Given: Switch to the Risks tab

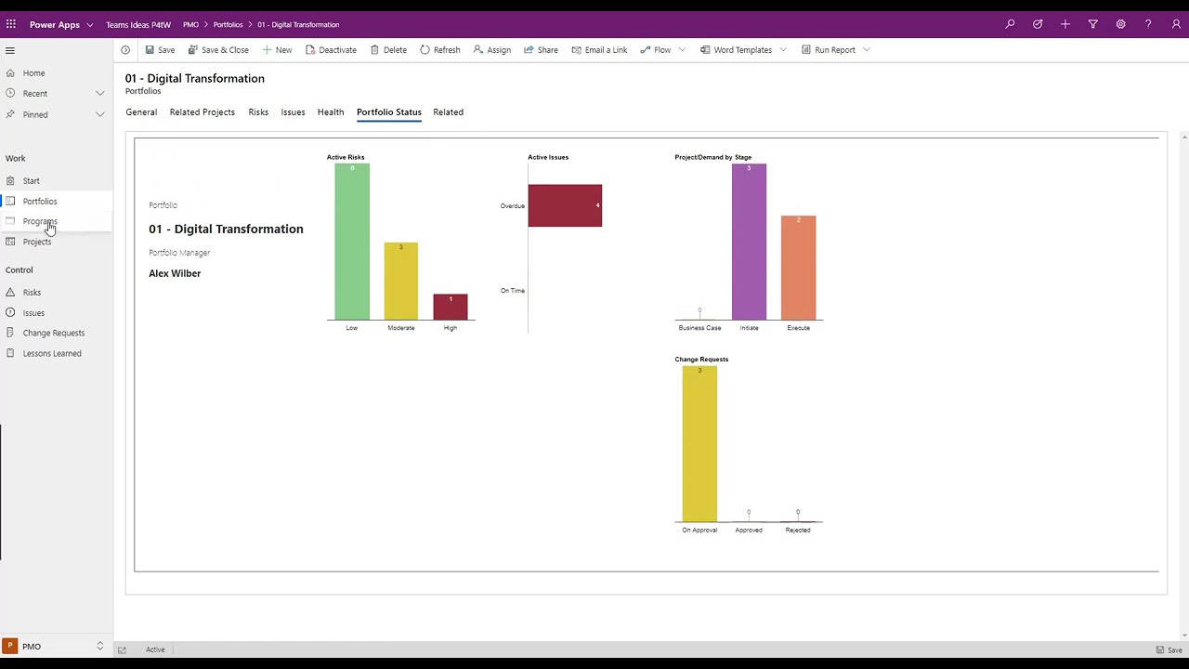Looking at the screenshot, I should coord(258,112).
